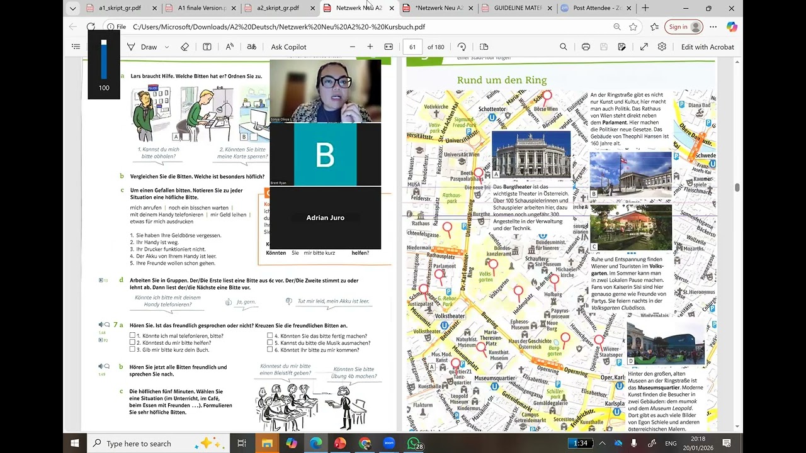The width and height of the screenshot is (806, 453).
Task: Click the File site info label
Action: click(116, 27)
